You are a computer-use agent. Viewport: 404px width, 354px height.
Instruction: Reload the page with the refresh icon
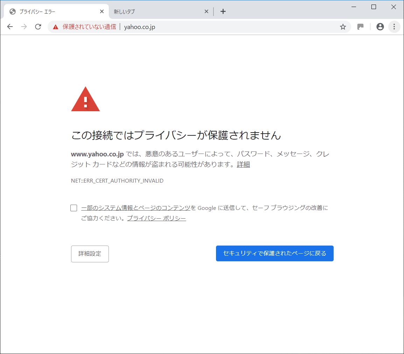coord(38,27)
